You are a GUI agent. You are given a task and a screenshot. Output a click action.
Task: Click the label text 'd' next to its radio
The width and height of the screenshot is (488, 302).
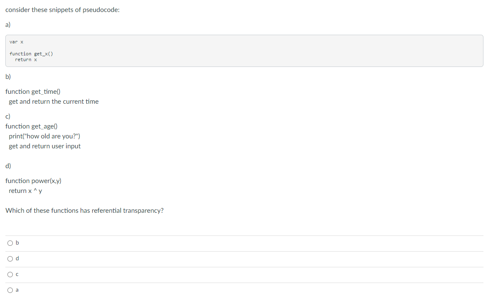click(17, 259)
